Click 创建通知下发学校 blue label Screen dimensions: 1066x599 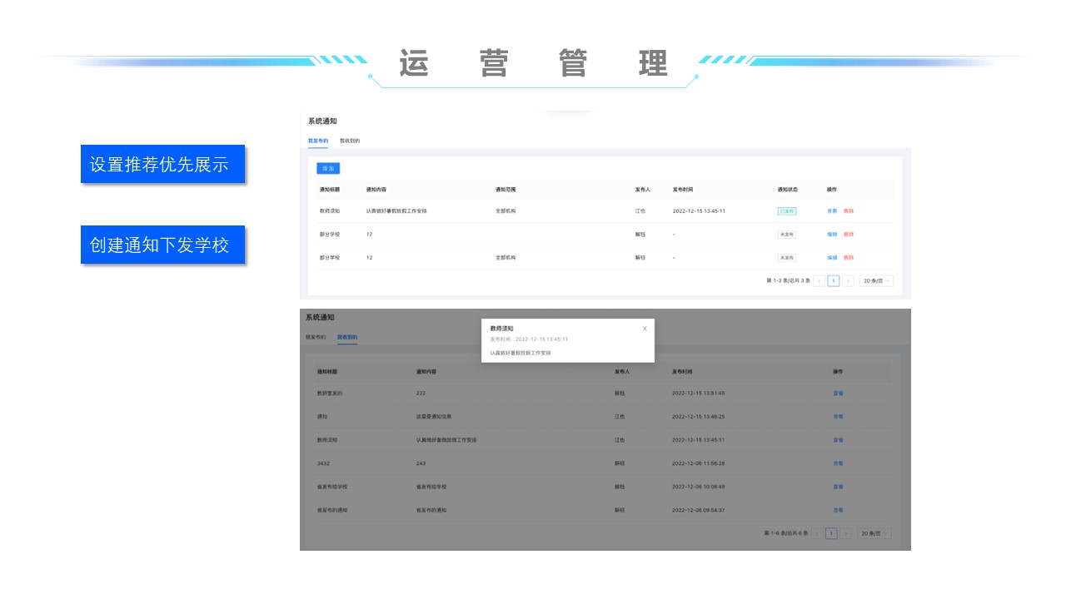(x=162, y=245)
